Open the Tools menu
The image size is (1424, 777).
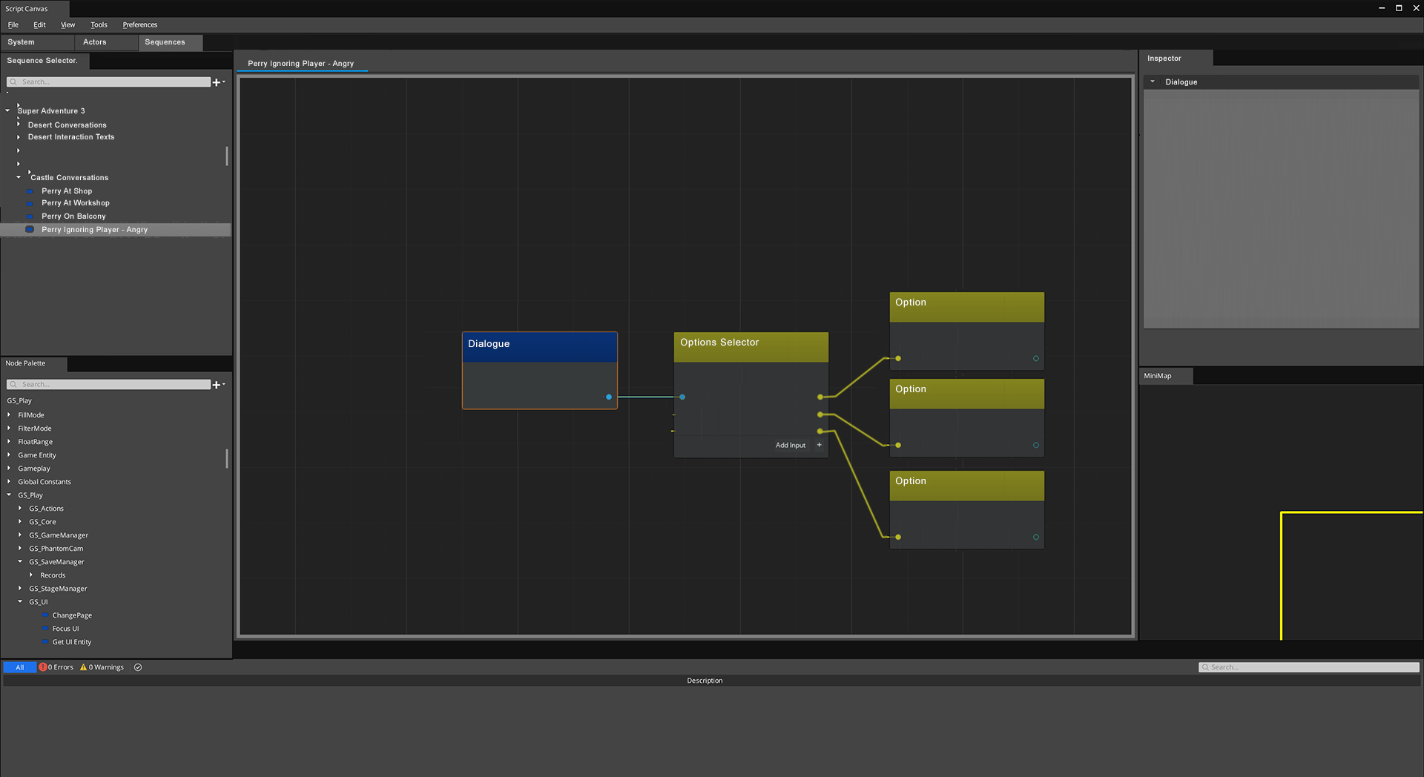[x=99, y=25]
